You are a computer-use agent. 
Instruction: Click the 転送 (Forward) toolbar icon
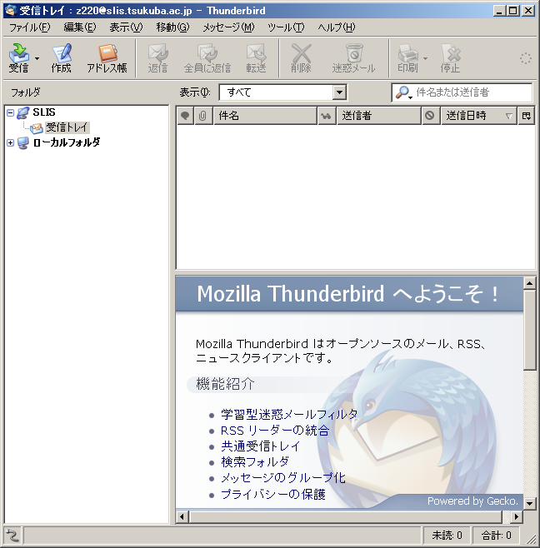pyautogui.click(x=256, y=57)
